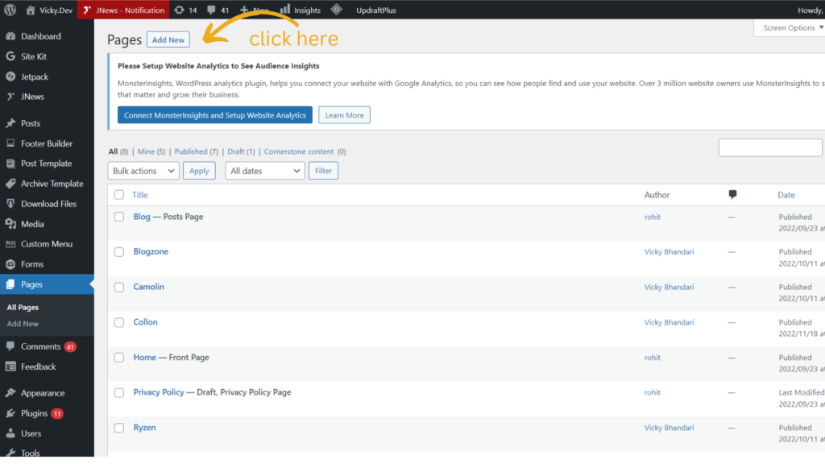
Task: Show the Published (7) pages filter
Action: [x=197, y=151]
